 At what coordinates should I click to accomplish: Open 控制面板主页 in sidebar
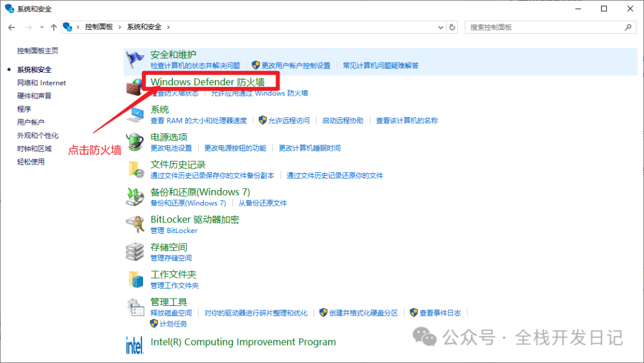pyautogui.click(x=38, y=51)
